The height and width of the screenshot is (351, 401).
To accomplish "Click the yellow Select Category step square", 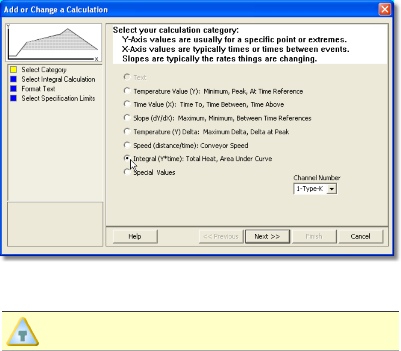I will coord(14,70).
